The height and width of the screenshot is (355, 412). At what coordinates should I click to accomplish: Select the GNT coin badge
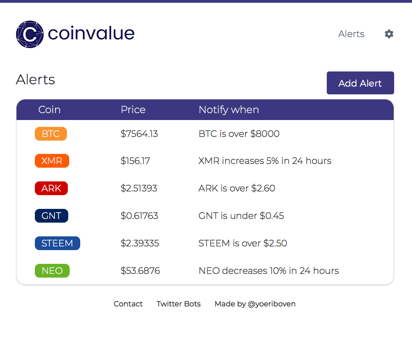coord(51,216)
